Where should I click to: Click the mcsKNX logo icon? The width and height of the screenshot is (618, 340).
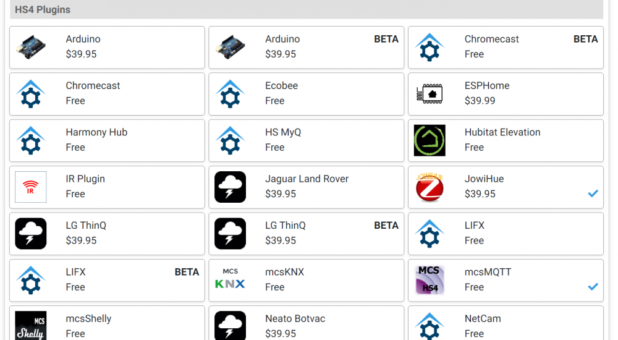coord(230,280)
